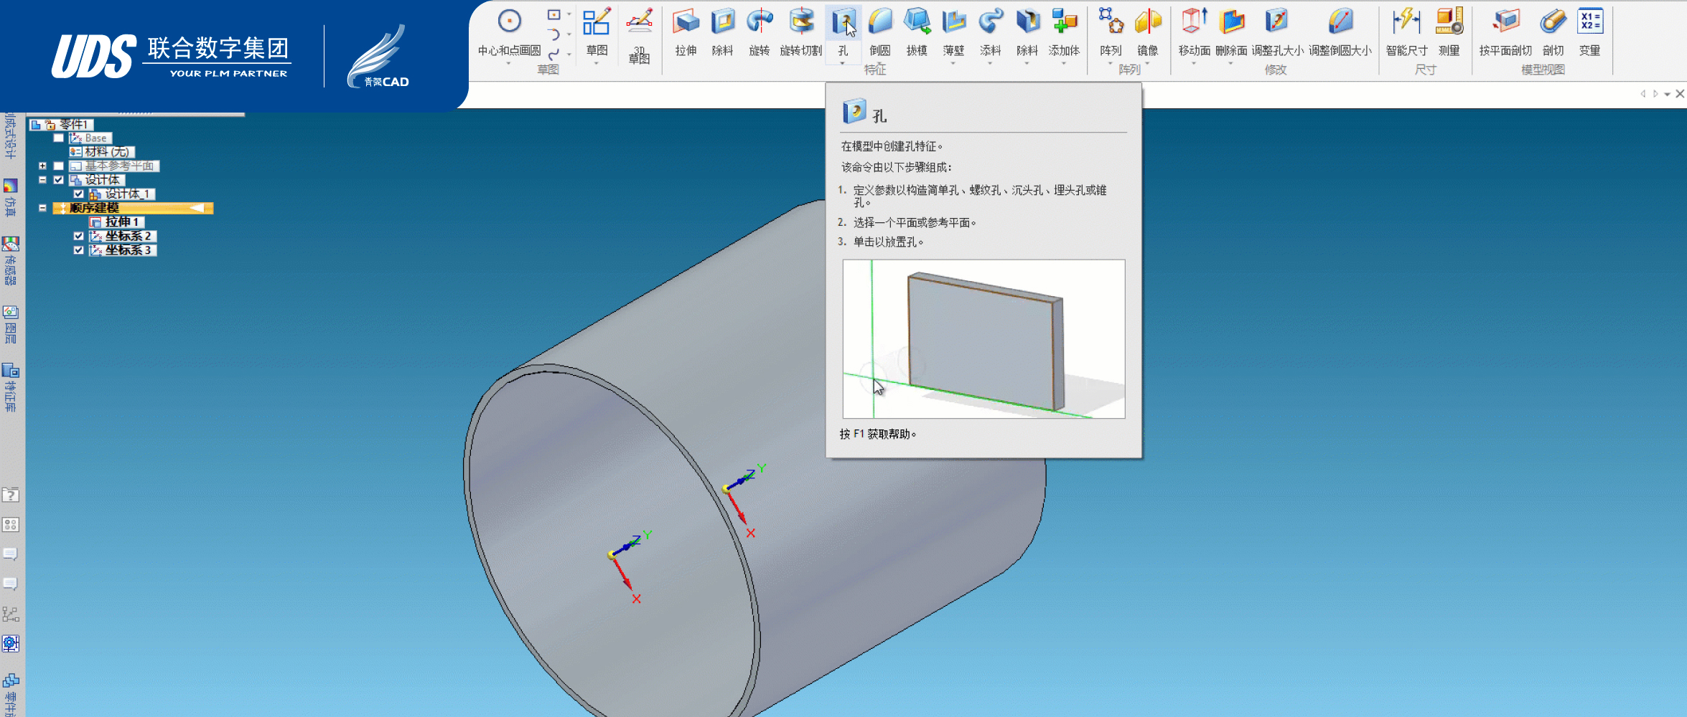Collapse the 设计体 tree node

[42, 180]
